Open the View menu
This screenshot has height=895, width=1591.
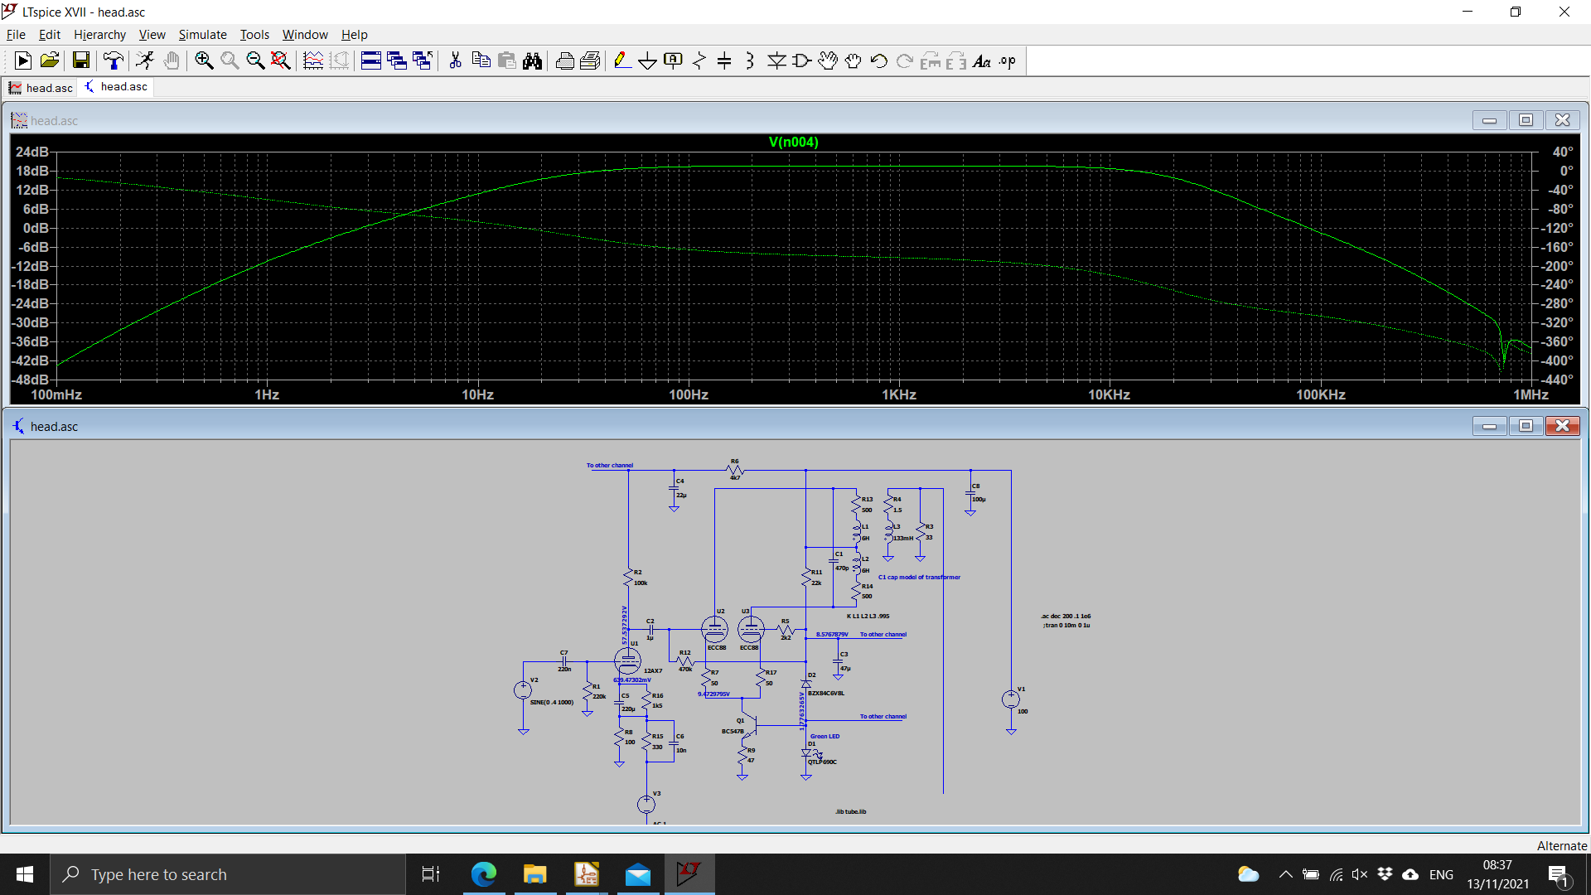(152, 34)
